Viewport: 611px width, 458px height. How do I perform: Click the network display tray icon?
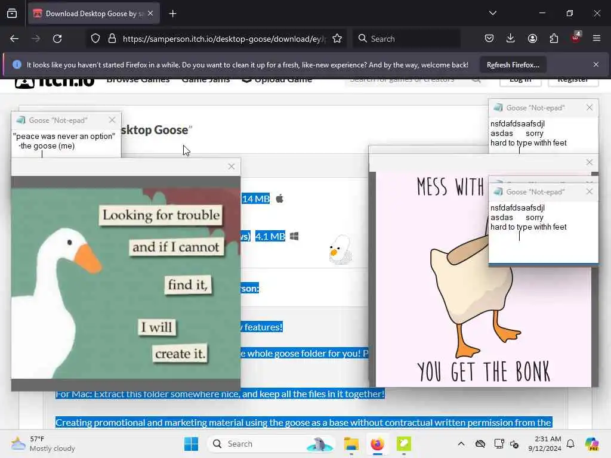point(499,444)
